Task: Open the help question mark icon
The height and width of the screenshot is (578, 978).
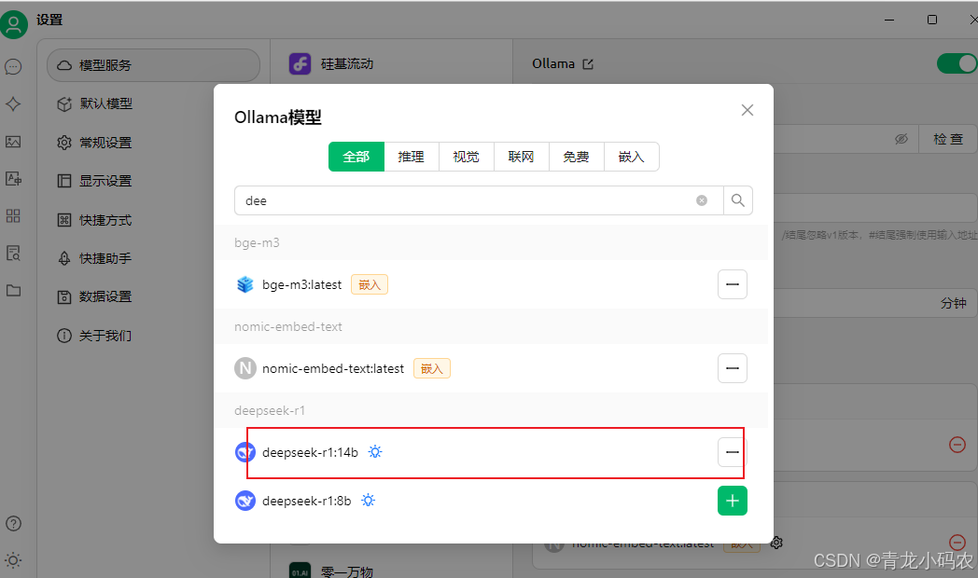Action: (x=13, y=523)
